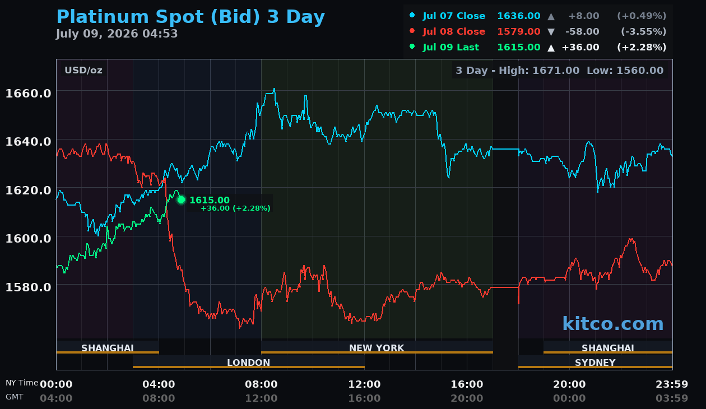This screenshot has height=409, width=706.
Task: Click the Jul 09 Last label
Action: [x=451, y=48]
